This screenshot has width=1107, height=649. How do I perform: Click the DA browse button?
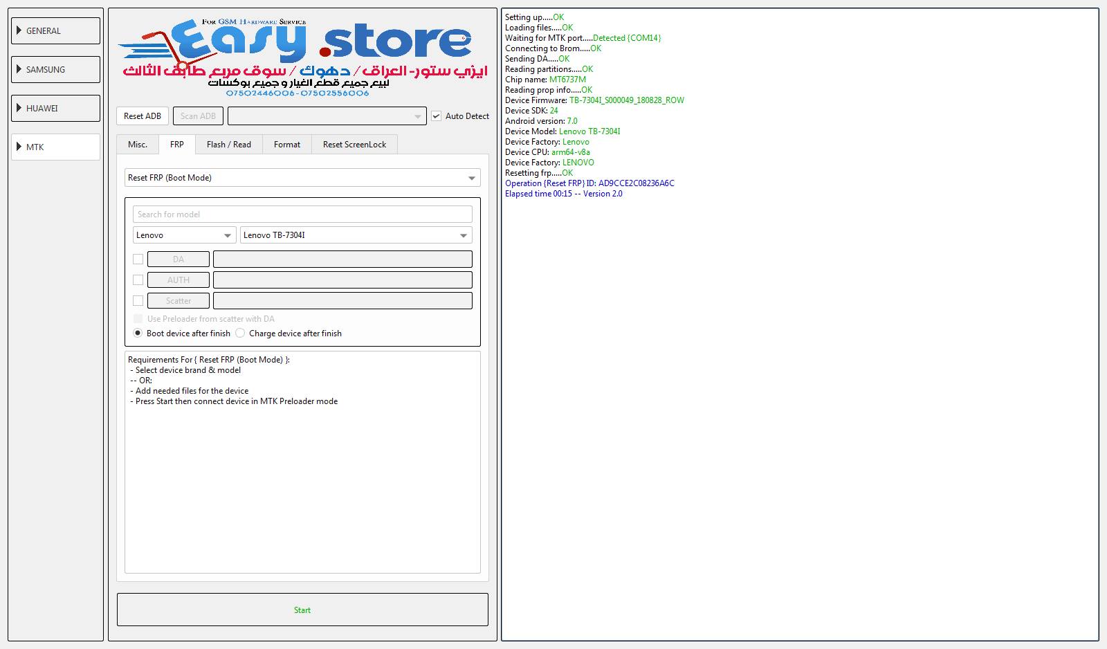coord(179,259)
